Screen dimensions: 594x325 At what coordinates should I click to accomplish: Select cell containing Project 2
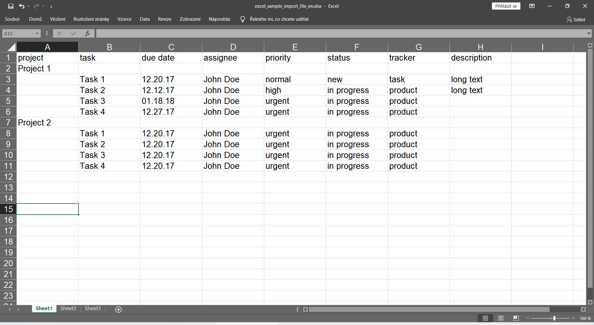coord(47,123)
